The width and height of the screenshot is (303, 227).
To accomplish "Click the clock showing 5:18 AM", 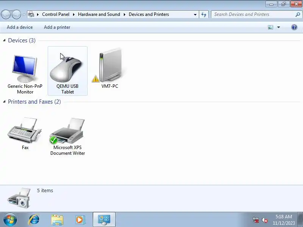I will [x=284, y=216].
